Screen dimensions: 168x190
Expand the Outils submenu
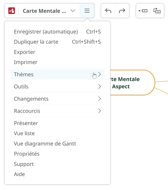pyautogui.click(x=58, y=87)
